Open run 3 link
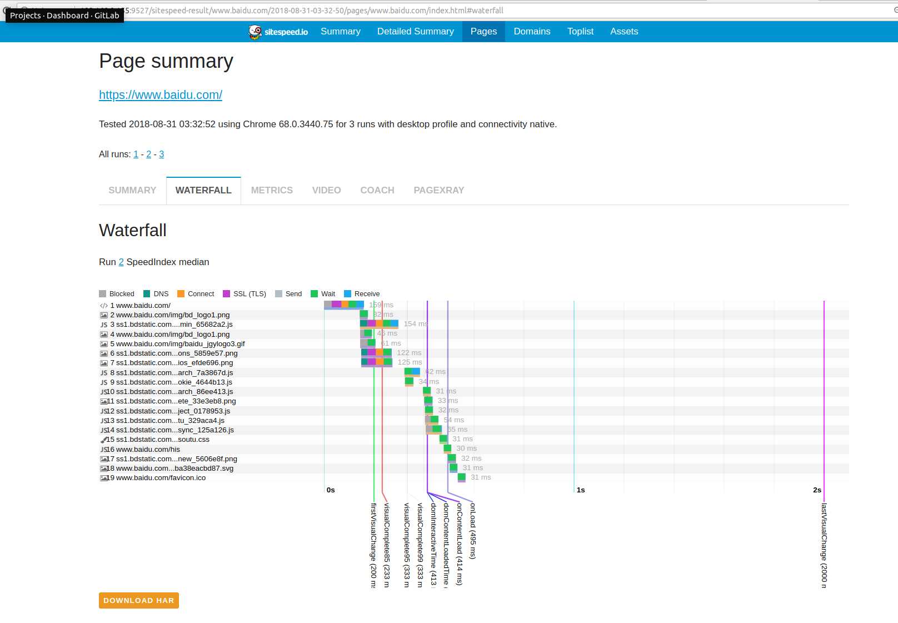The width and height of the screenshot is (898, 623). (161, 154)
